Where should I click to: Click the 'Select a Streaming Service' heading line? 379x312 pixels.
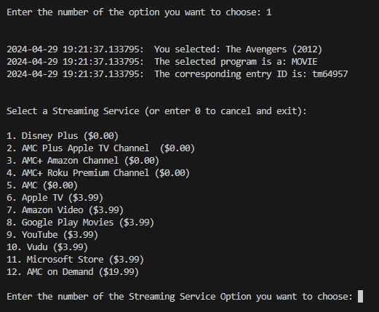156,111
